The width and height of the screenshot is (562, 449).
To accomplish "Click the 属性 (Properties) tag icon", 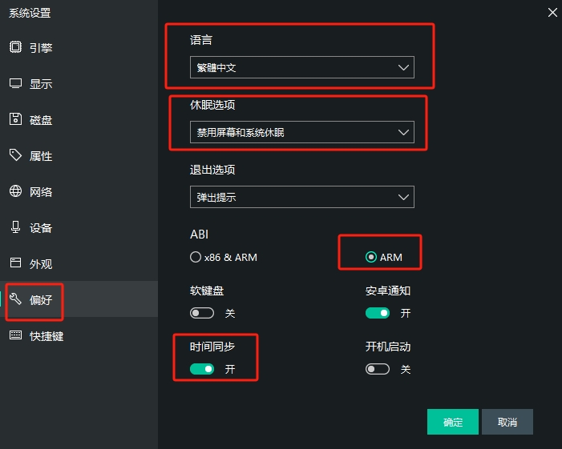I will [x=15, y=155].
